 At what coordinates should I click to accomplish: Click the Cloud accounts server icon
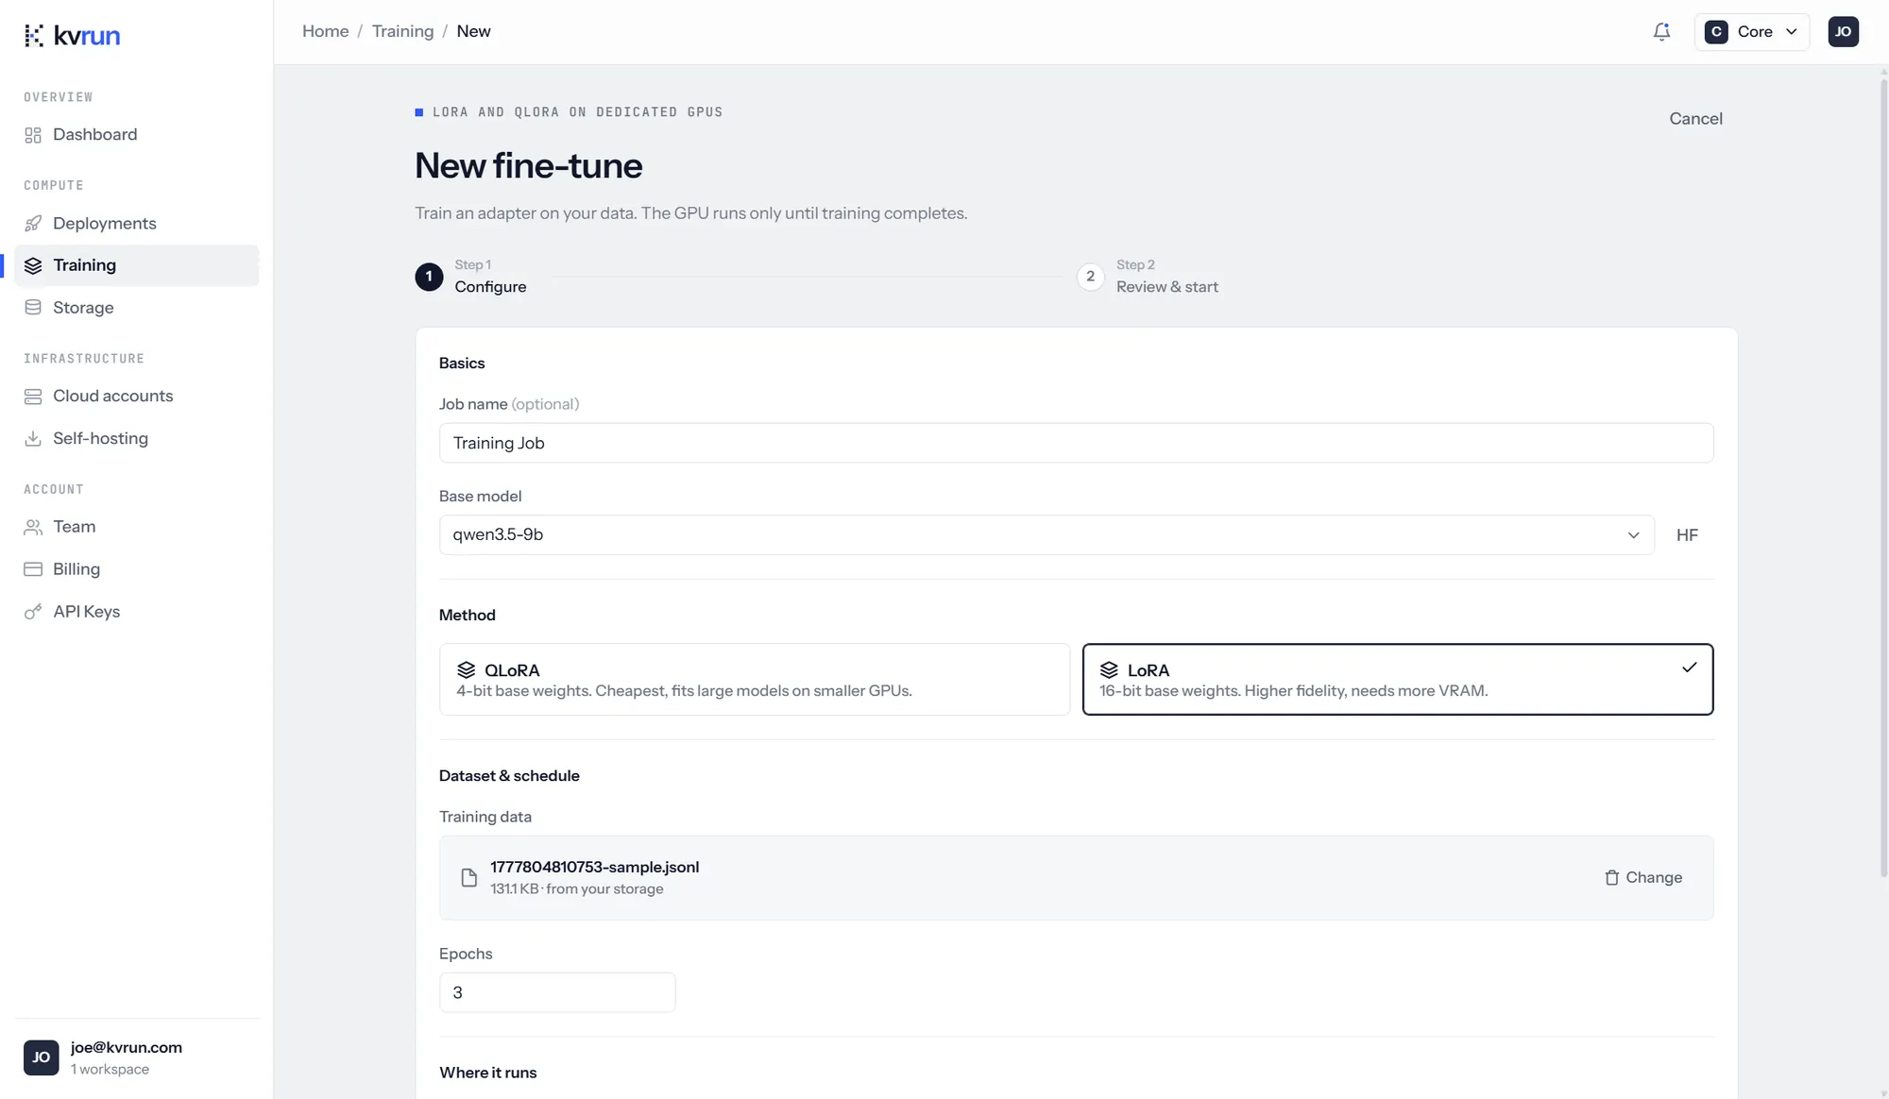click(33, 397)
